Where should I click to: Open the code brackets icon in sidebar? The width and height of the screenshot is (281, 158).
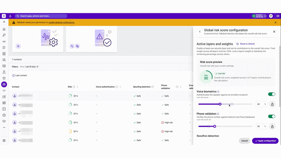pos(4,91)
